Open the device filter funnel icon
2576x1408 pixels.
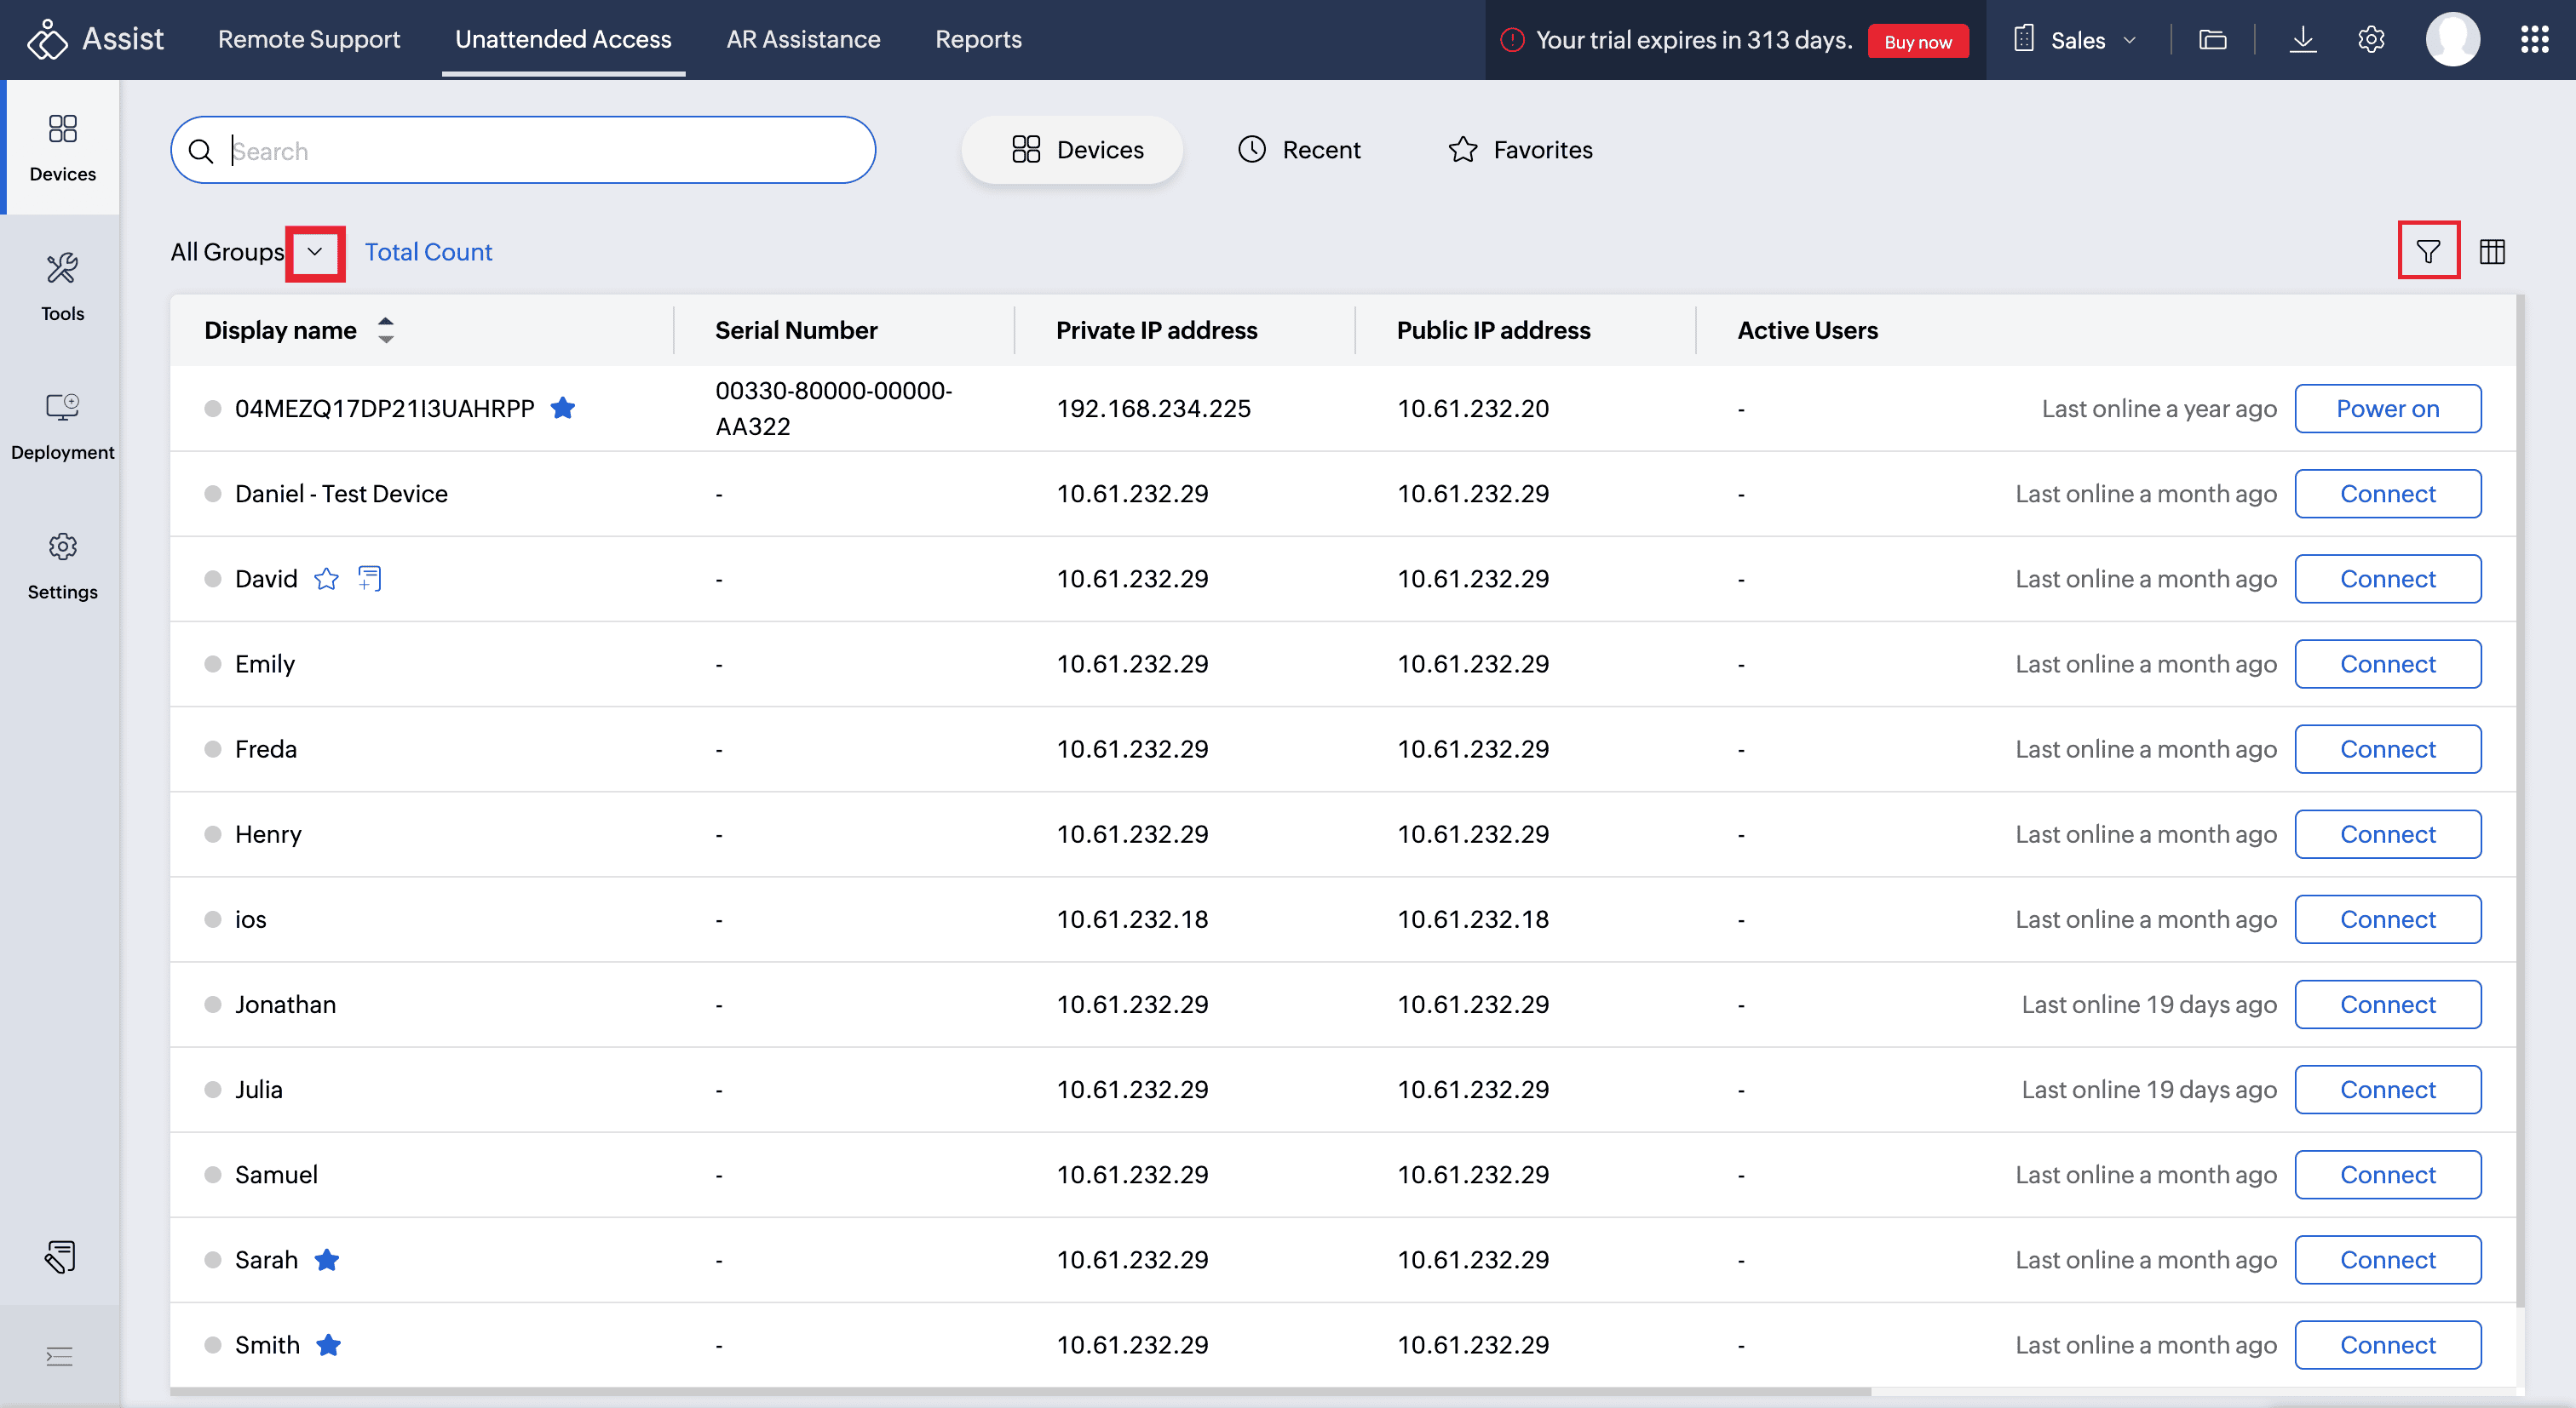(2427, 252)
